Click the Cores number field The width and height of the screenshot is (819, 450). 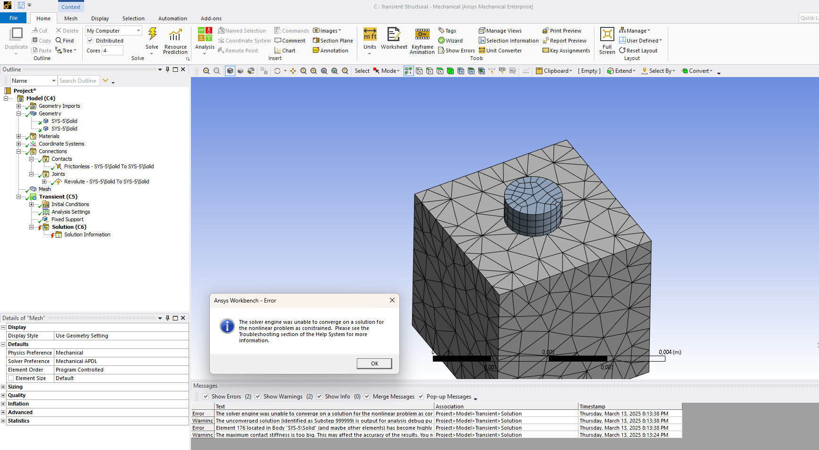point(112,51)
